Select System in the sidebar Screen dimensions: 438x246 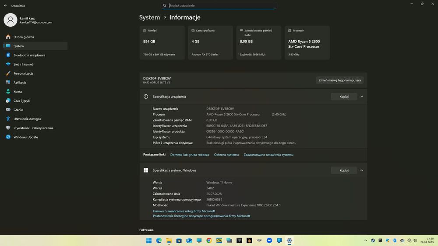35,46
